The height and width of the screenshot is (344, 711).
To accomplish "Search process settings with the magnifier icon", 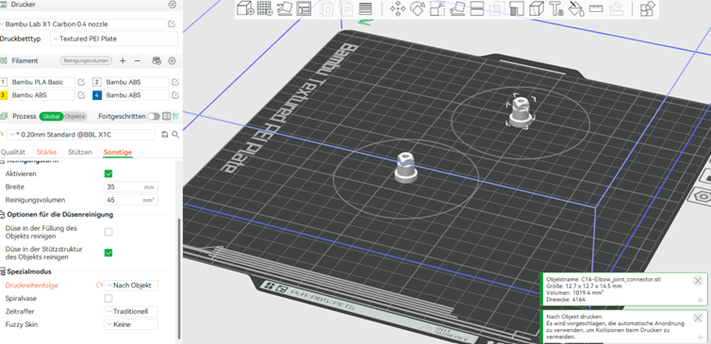I will pyautogui.click(x=175, y=135).
